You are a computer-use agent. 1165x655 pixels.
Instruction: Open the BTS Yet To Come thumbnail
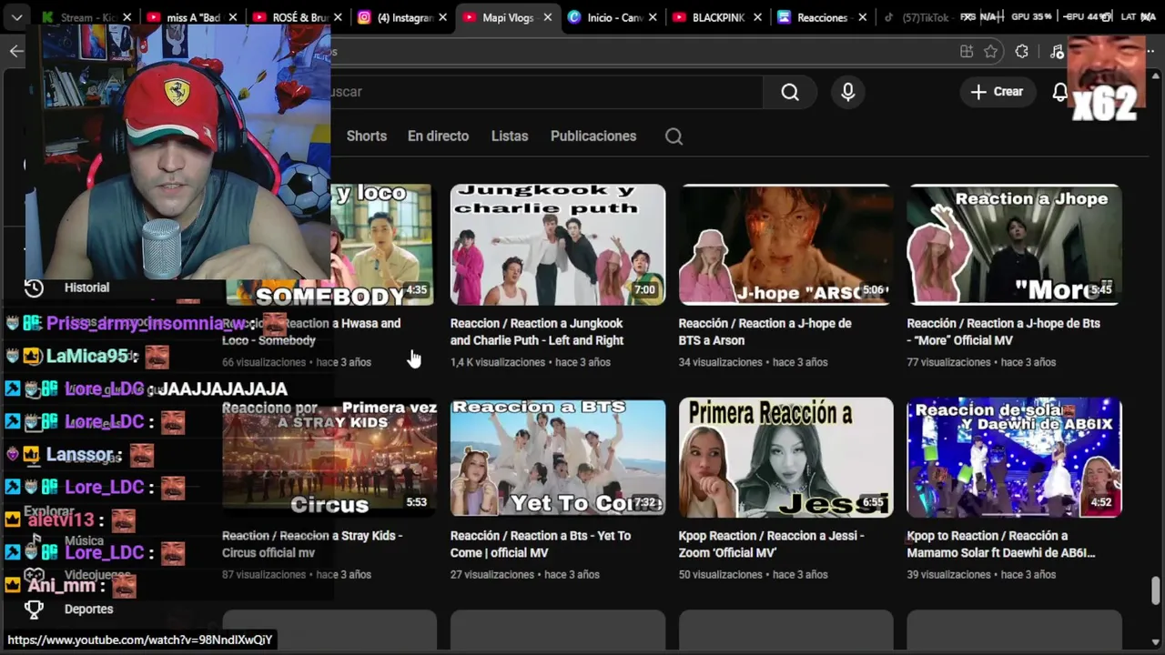(558, 458)
